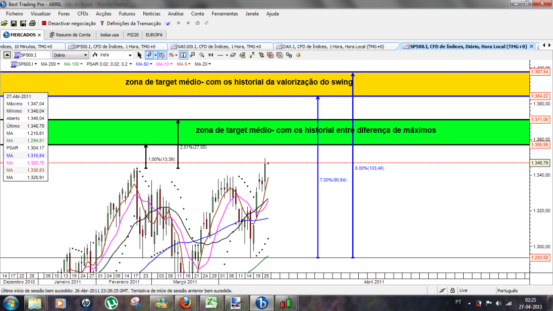Click Definições da Transacção button
This screenshot has height=311, width=553.
(x=131, y=23)
